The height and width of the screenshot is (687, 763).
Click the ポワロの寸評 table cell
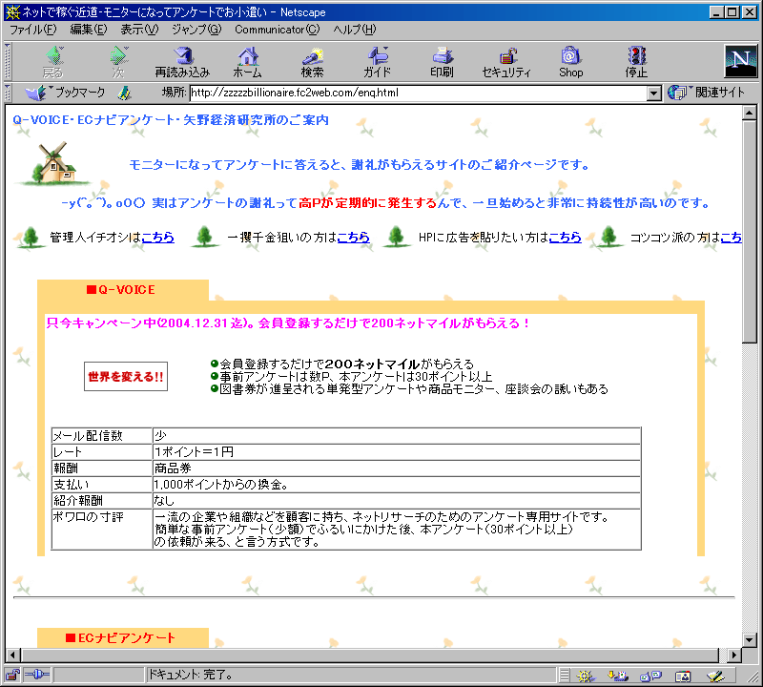pyautogui.click(x=102, y=530)
